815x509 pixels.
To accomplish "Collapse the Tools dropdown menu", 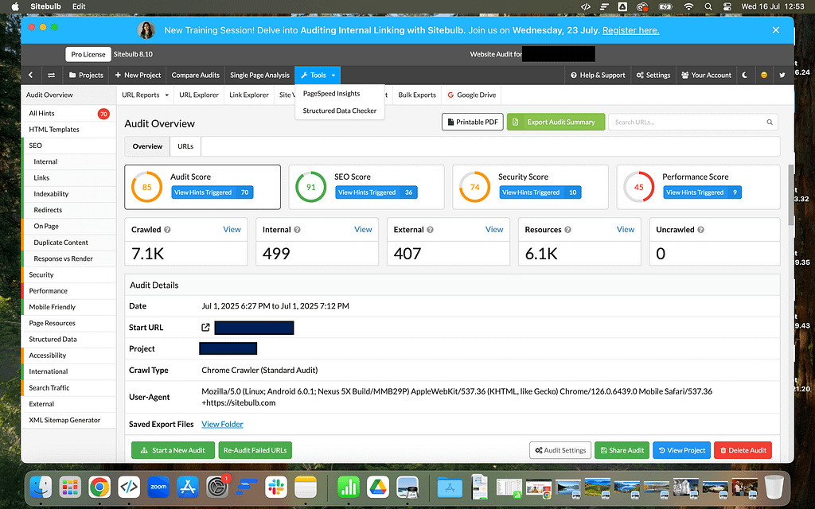I will pos(318,75).
